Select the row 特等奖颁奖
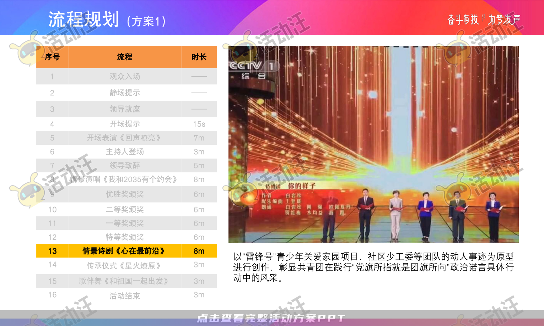Screen dimensions: 544x326 coord(126,237)
